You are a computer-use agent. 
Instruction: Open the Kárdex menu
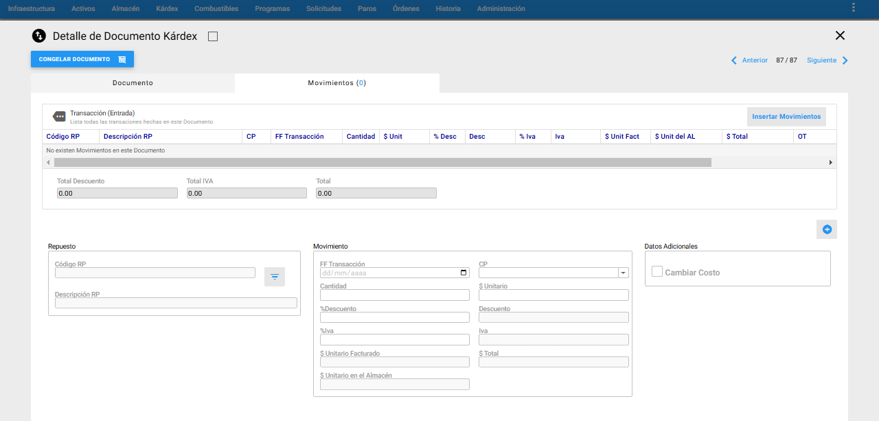pyautogui.click(x=167, y=9)
